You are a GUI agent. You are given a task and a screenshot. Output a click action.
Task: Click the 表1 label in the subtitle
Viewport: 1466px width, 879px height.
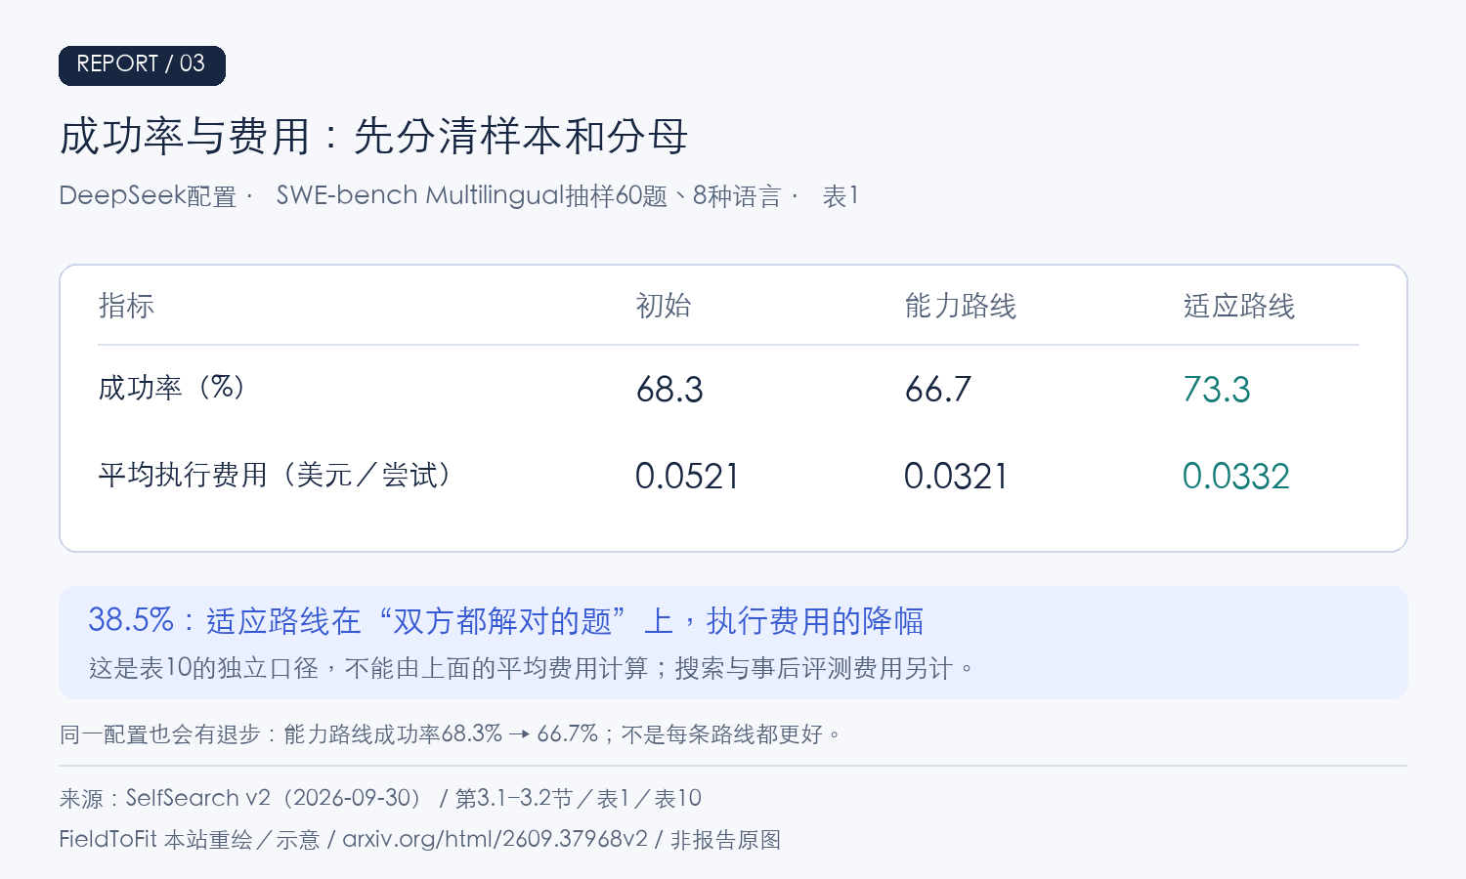coord(840,196)
